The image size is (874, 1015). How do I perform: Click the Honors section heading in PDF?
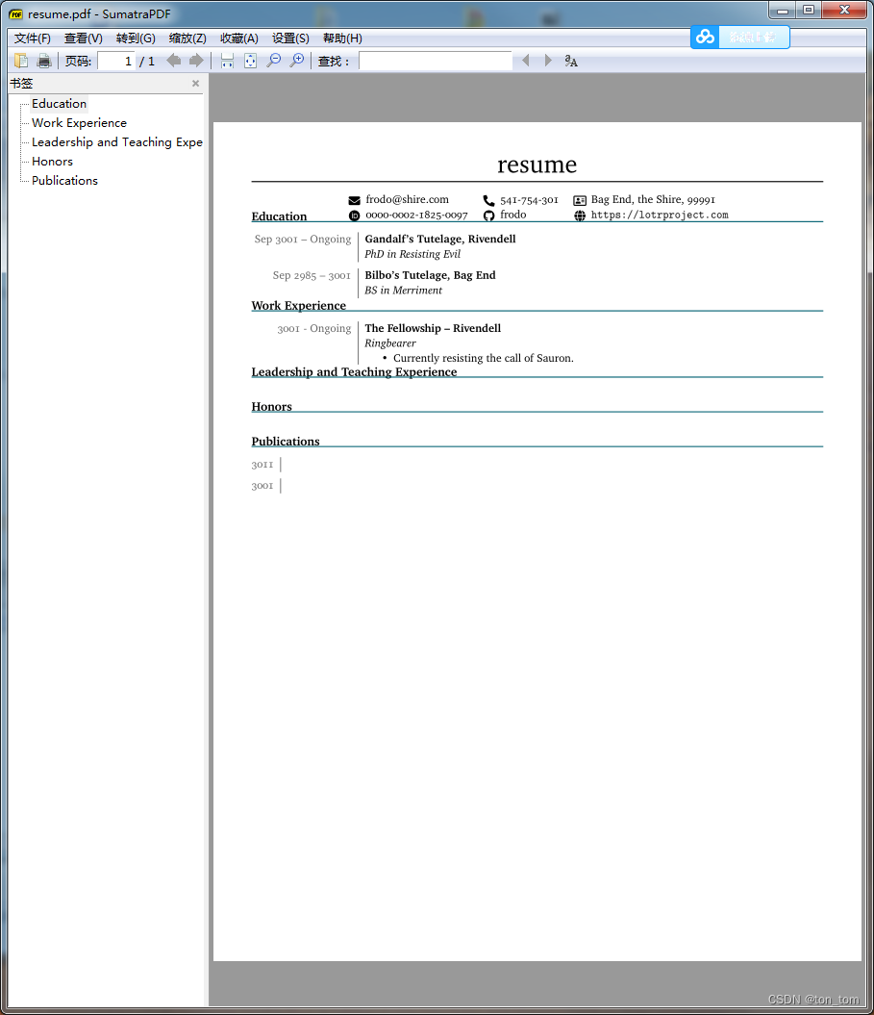click(x=272, y=407)
